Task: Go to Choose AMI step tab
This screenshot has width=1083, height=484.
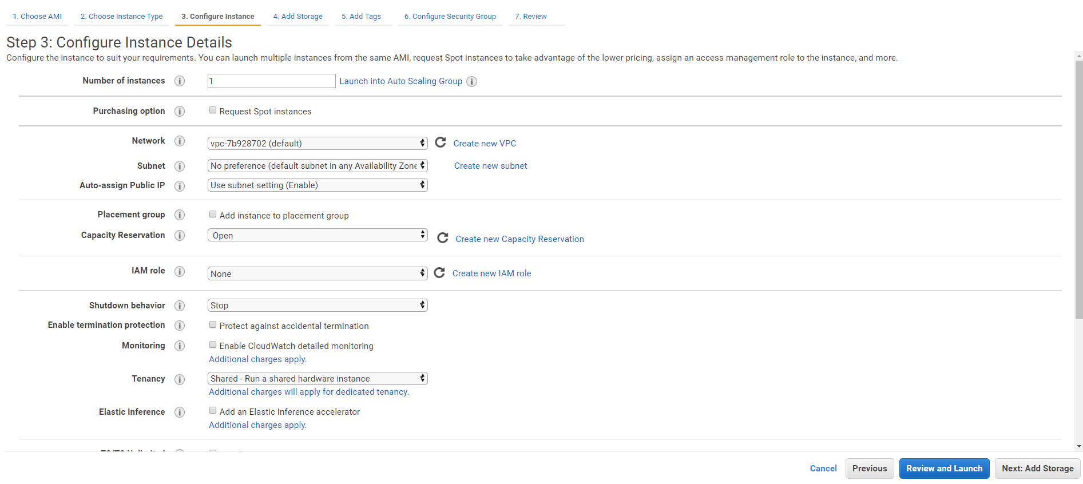Action: (37, 16)
